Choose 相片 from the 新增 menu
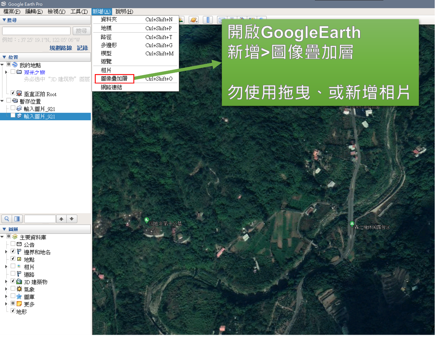 coord(136,70)
